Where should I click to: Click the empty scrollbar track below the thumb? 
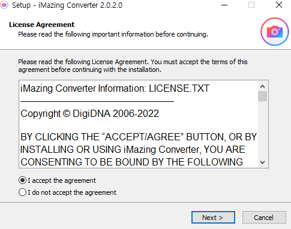click(x=262, y=129)
